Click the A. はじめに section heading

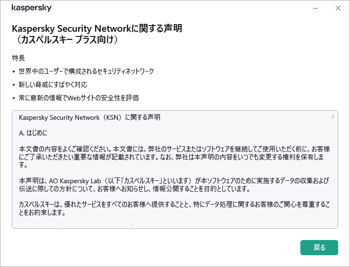tap(33, 132)
